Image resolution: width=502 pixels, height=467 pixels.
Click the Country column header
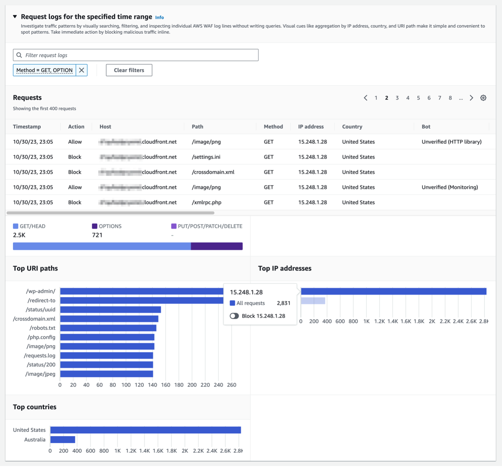click(352, 127)
